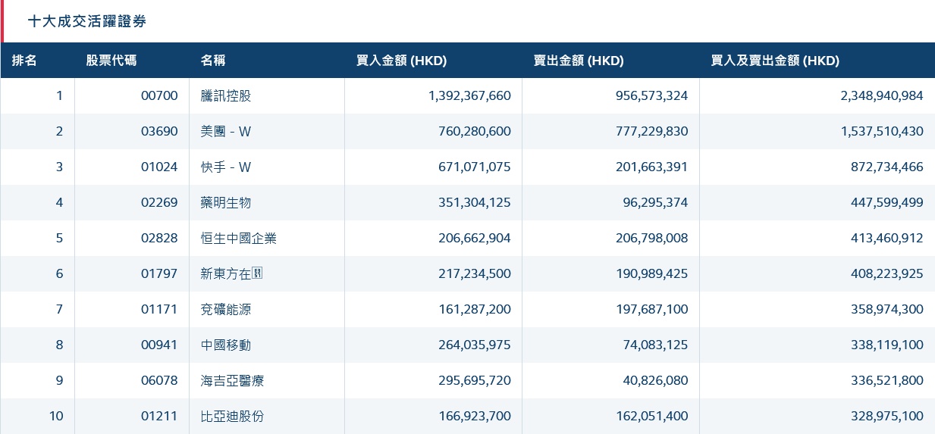Click total turnover 2,348,940,984

click(x=882, y=96)
